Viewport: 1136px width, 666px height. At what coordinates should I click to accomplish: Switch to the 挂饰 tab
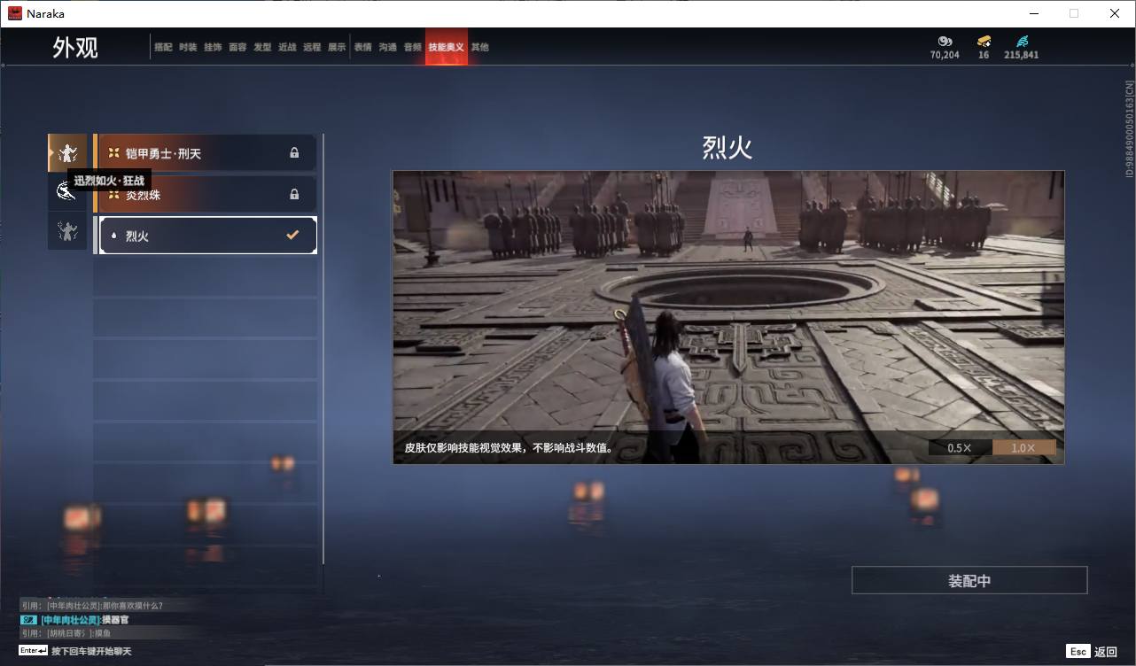(213, 47)
